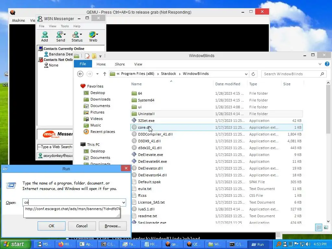Click the Properties icon in the Quick Access Toolbar
The width and height of the screenshot is (332, 249).
tap(87, 56)
